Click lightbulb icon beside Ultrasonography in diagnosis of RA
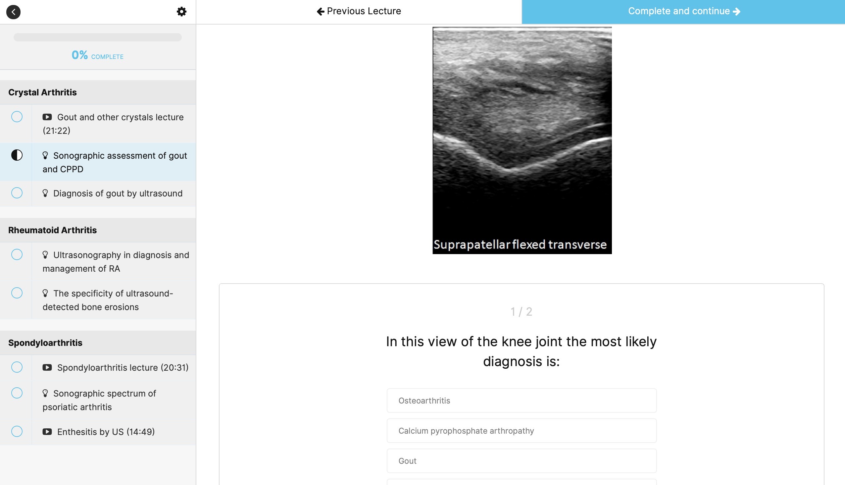Screen dimensions: 845x485 coord(45,255)
